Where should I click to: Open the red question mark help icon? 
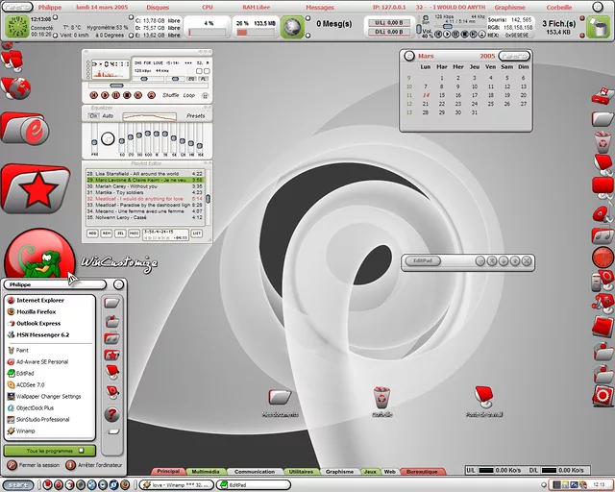point(111,414)
